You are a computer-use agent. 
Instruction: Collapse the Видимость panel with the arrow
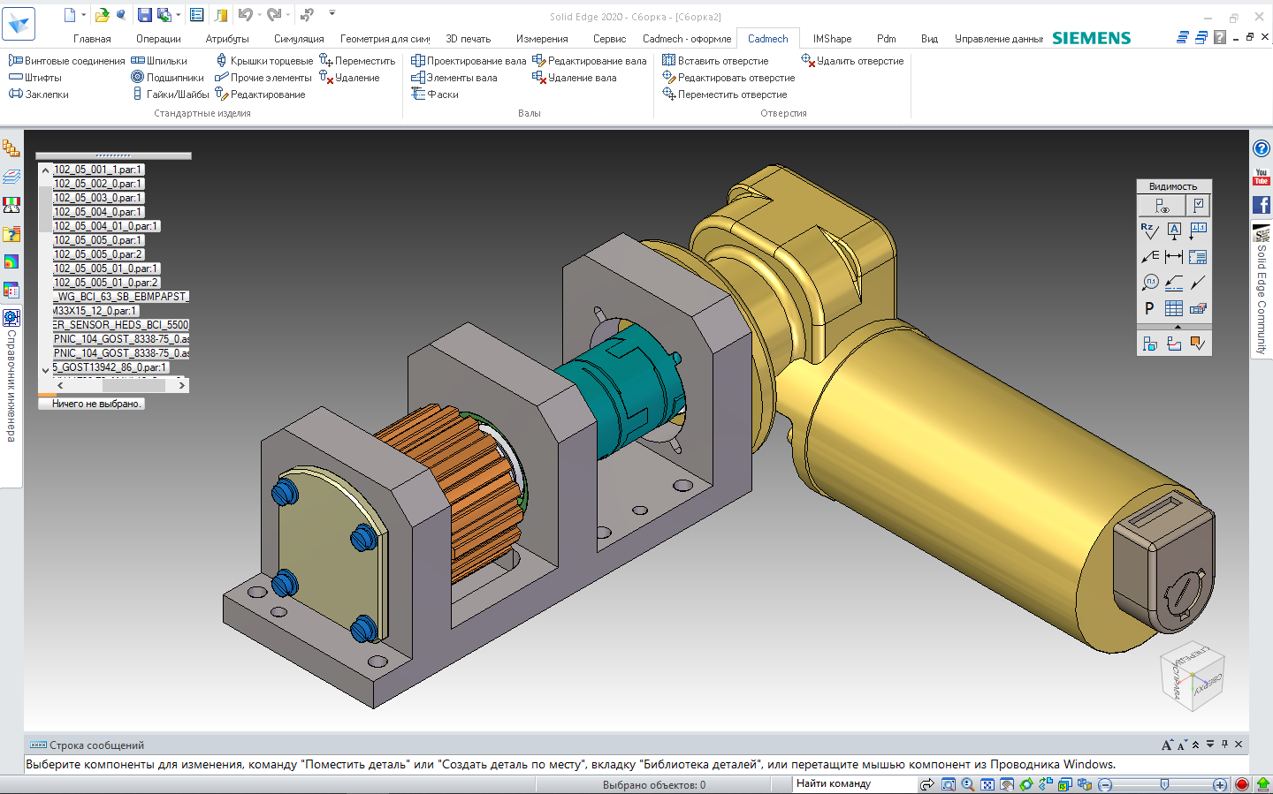point(1177,327)
